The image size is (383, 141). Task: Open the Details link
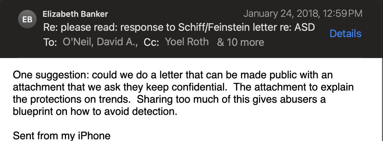click(345, 33)
